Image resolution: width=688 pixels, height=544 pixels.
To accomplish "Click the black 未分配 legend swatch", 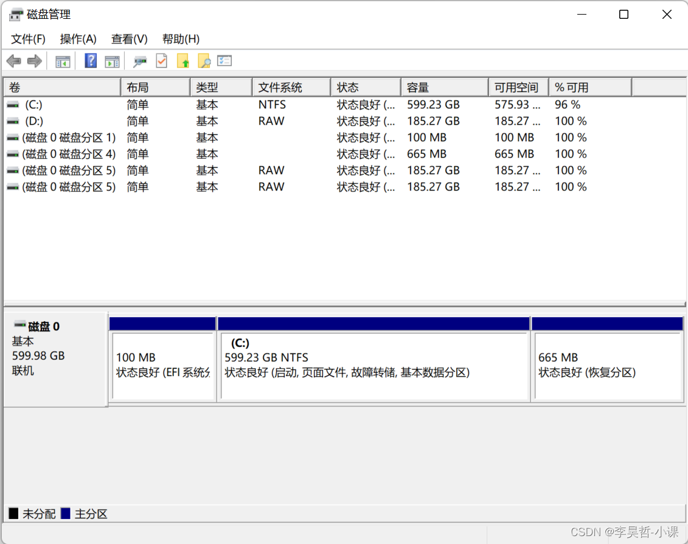I will click(x=13, y=513).
